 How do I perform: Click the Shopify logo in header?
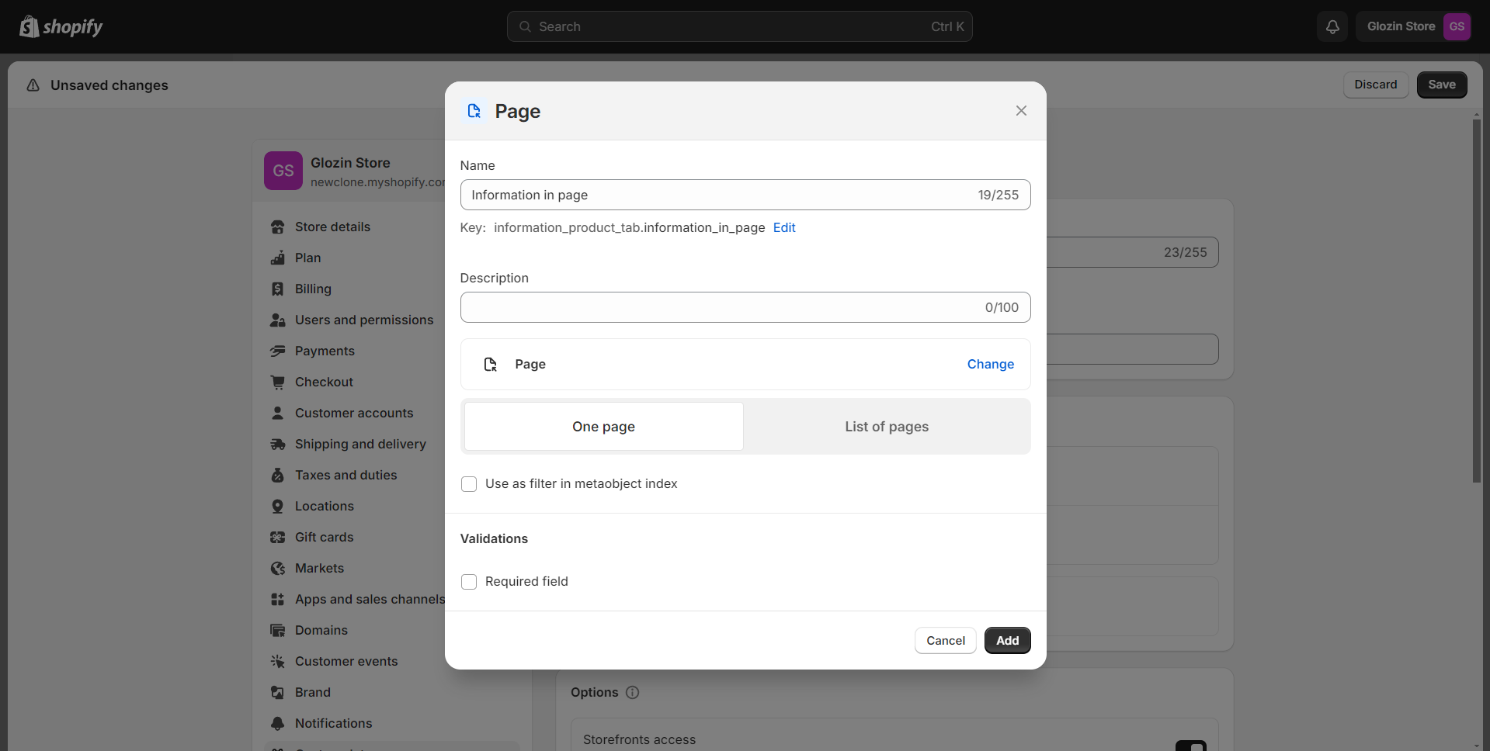[61, 26]
